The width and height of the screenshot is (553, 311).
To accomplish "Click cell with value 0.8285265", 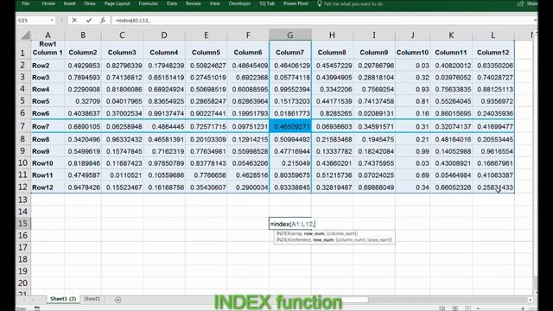I will click(332, 113).
